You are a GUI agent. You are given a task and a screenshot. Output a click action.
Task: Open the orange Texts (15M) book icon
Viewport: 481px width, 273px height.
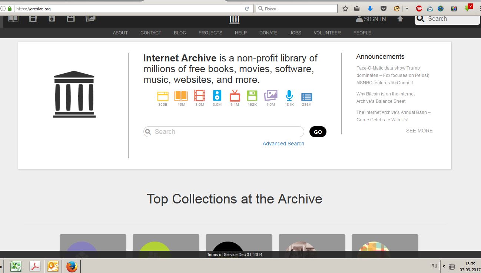tap(181, 96)
